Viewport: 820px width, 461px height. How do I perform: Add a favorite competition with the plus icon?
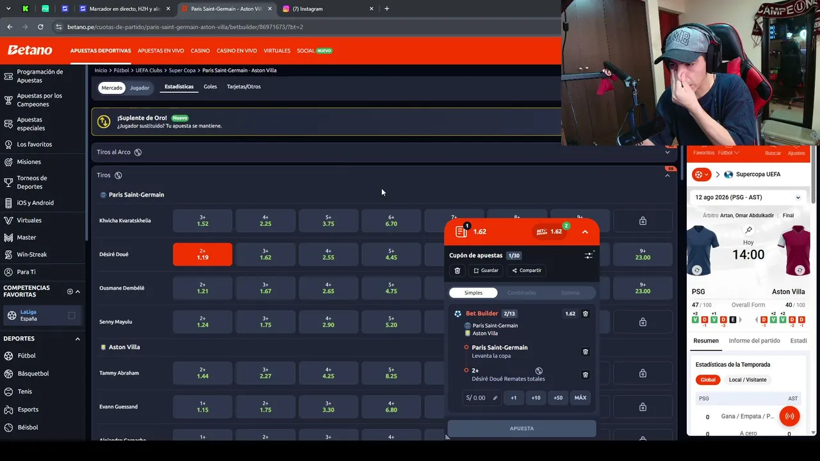[x=70, y=292]
